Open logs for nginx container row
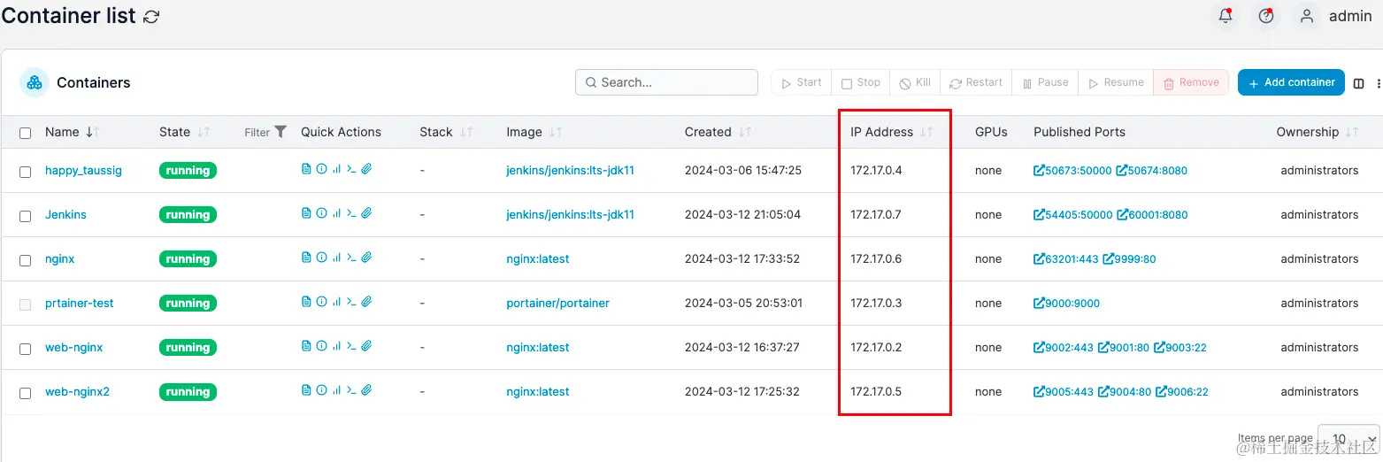The width and height of the screenshot is (1383, 462). (306, 258)
